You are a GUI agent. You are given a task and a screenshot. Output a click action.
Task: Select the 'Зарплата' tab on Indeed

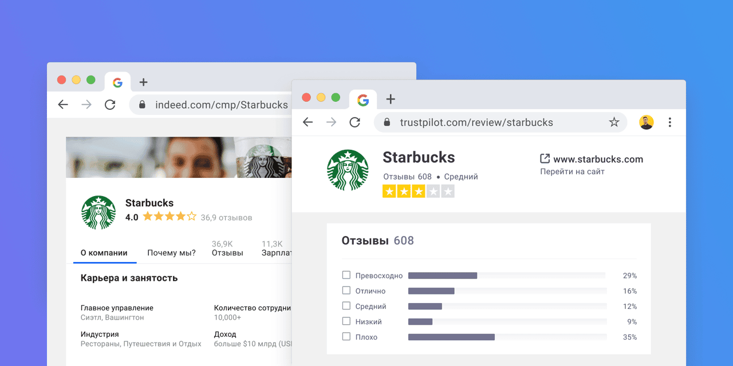(x=277, y=248)
